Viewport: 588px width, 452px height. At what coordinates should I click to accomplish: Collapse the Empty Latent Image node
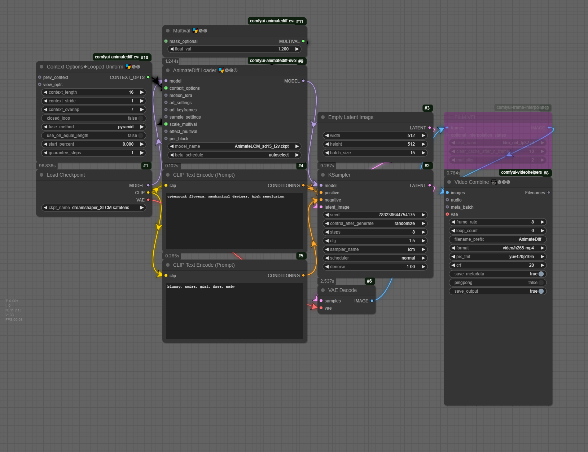click(323, 117)
